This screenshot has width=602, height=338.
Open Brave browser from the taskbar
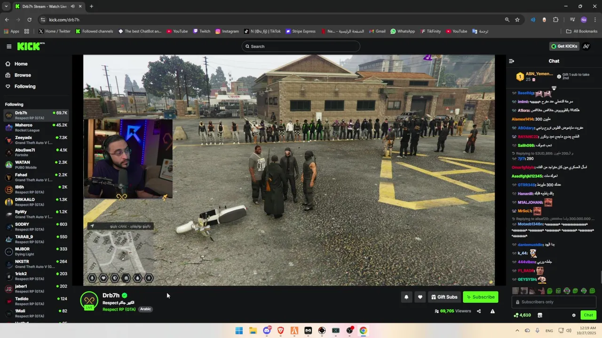click(281, 330)
